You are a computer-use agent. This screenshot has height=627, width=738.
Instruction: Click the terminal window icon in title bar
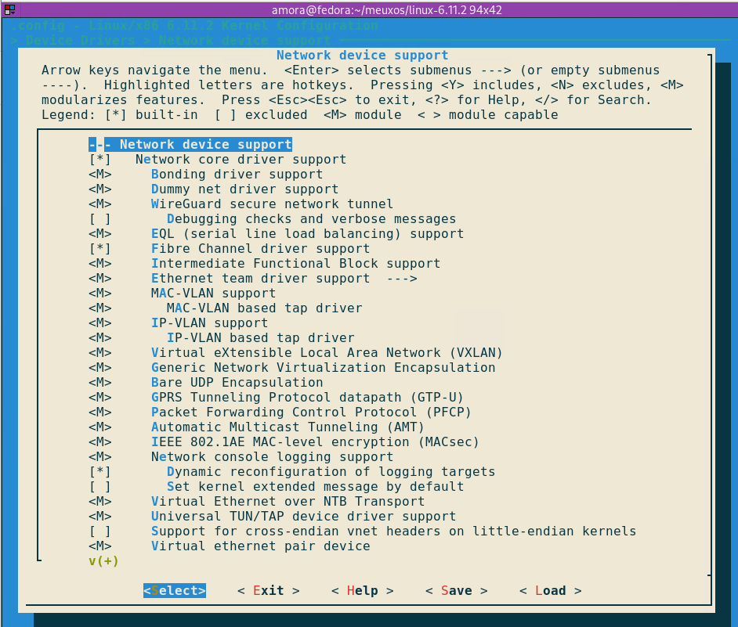click(9, 9)
